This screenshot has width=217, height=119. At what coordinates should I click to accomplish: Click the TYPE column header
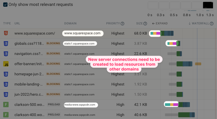(x=7, y=23)
